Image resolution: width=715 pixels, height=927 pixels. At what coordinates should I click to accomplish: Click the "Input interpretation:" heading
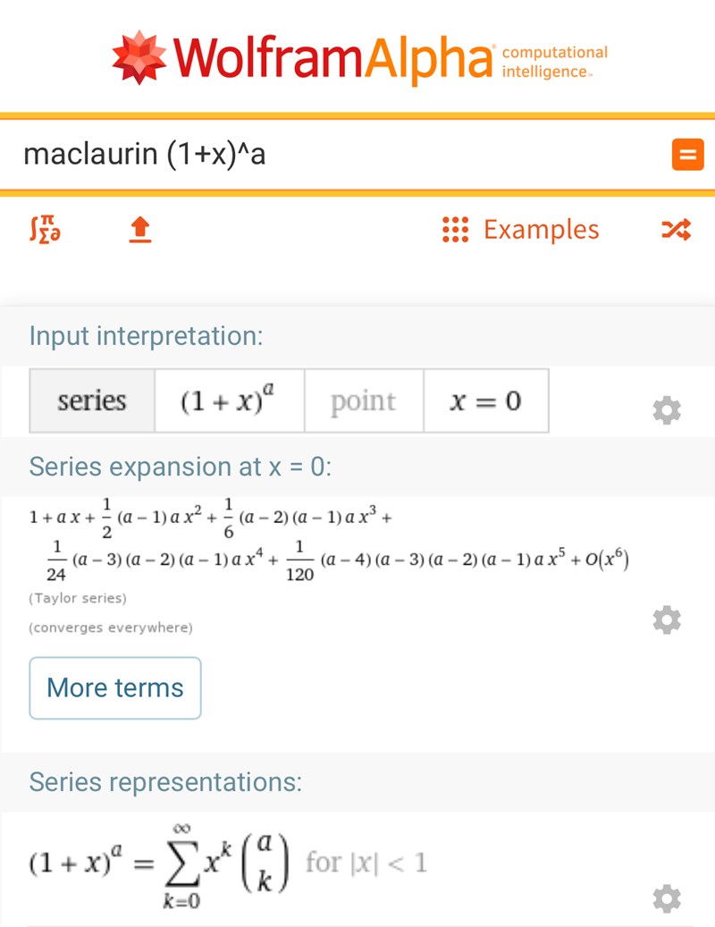point(147,336)
